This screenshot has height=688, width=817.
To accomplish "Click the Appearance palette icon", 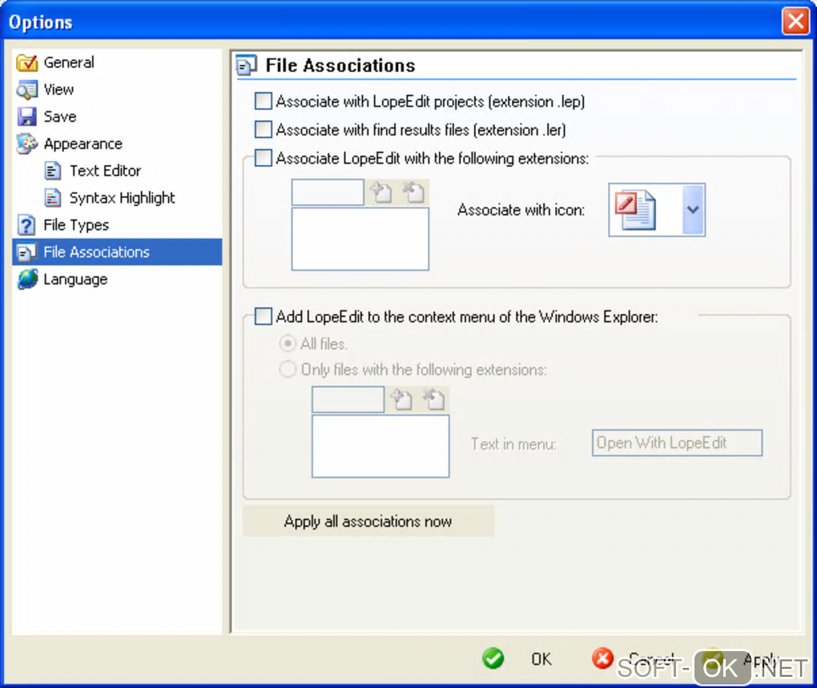I will coord(26,143).
